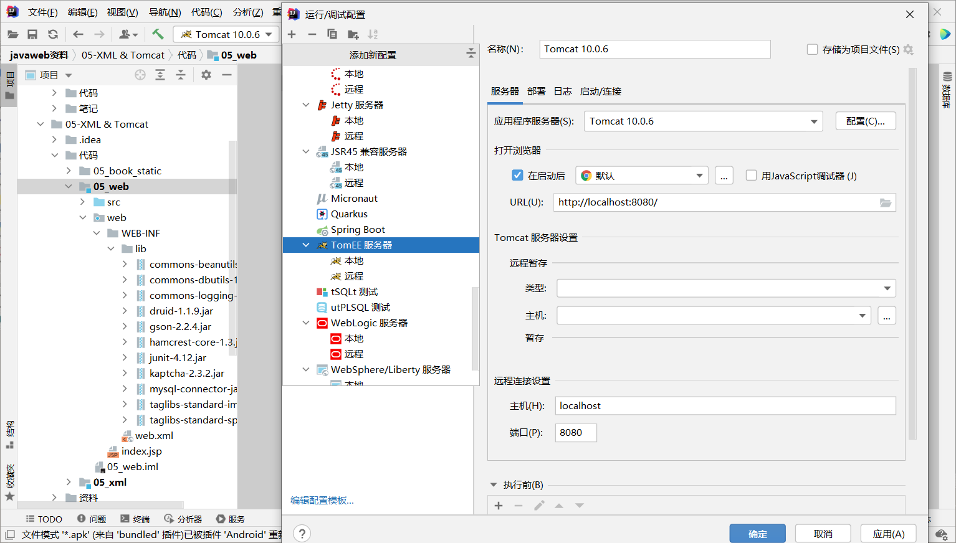Select the Quarkus configuration type
The width and height of the screenshot is (956, 543).
[x=349, y=214]
